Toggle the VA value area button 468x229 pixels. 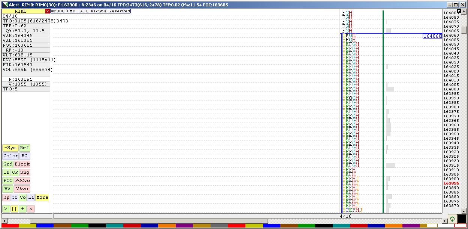[x=7, y=189]
